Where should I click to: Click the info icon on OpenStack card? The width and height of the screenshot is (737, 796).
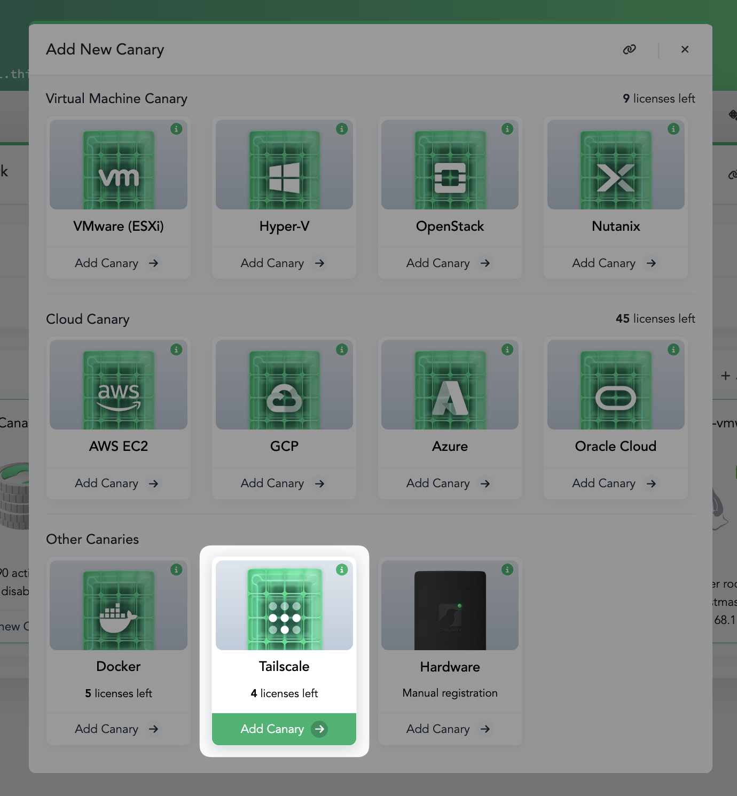507,129
